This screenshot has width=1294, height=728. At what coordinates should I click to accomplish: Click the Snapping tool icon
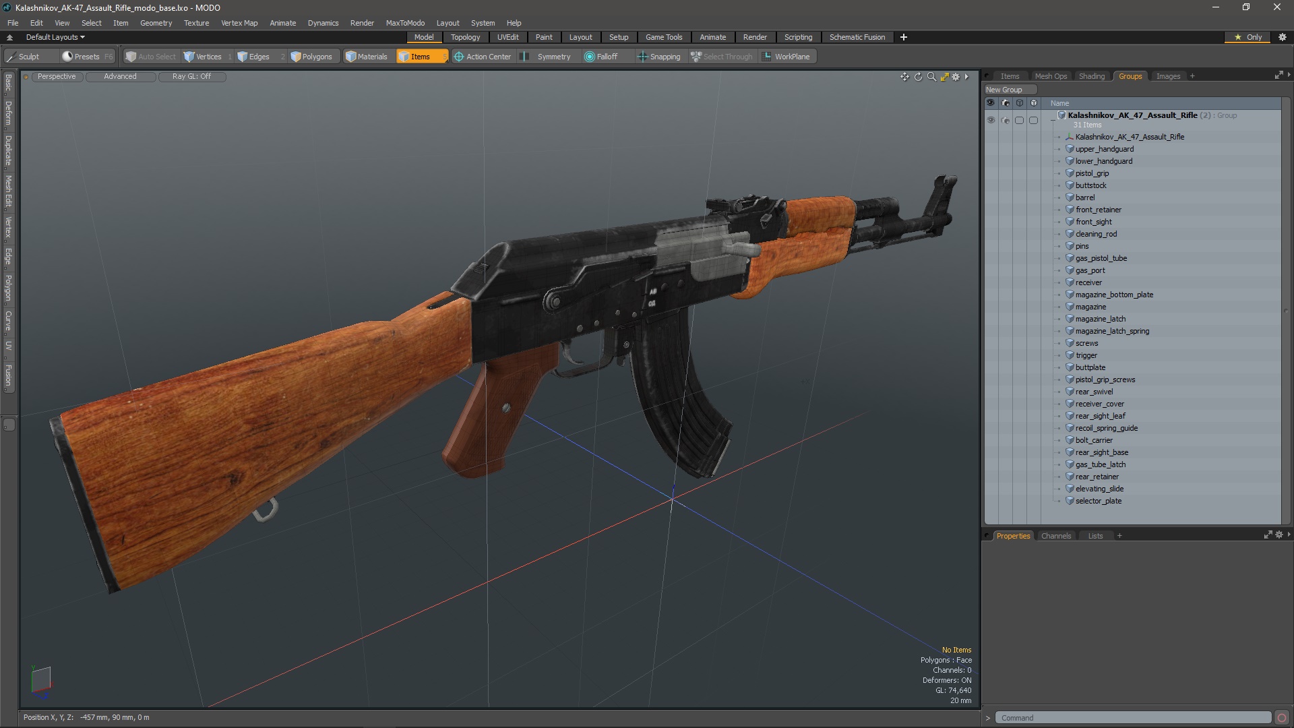tap(658, 57)
